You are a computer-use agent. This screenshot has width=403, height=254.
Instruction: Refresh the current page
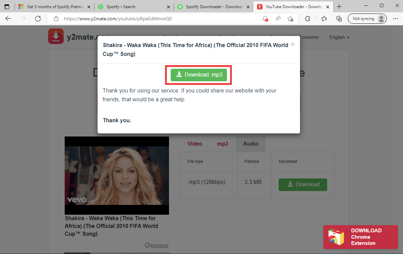click(x=38, y=19)
